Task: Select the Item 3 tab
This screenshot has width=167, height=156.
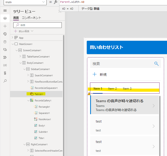Action: point(127,89)
